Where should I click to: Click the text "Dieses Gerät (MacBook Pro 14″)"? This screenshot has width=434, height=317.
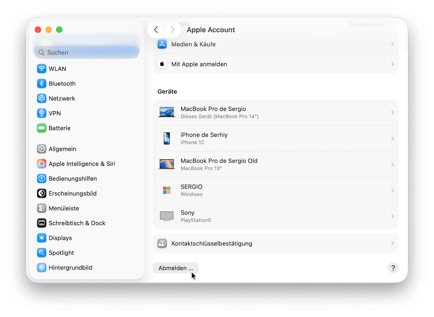(x=220, y=116)
